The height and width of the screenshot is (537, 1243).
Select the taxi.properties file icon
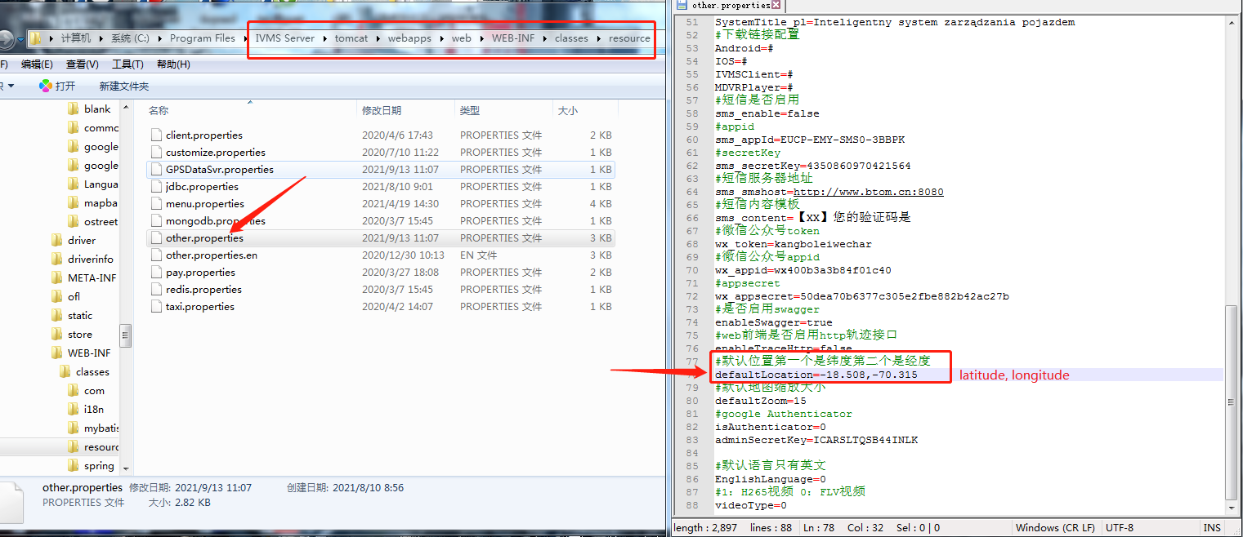coord(157,306)
